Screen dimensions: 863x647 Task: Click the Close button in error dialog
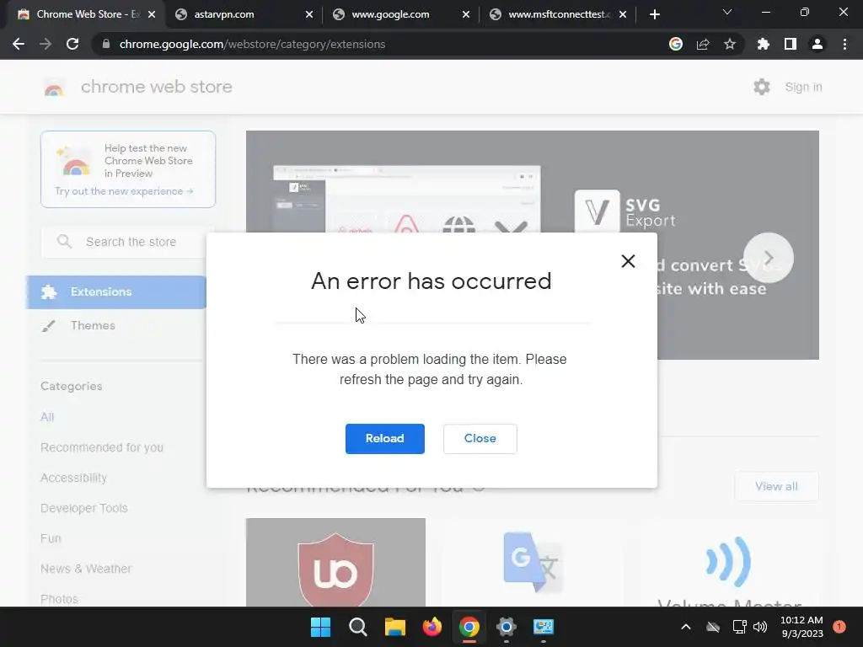tap(480, 438)
